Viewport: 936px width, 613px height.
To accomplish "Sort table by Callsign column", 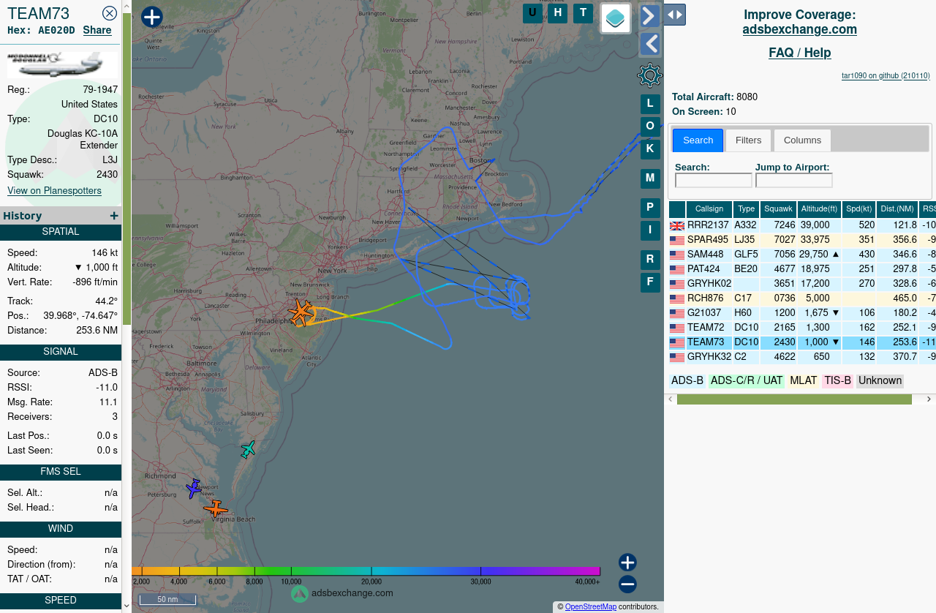I will pos(709,209).
